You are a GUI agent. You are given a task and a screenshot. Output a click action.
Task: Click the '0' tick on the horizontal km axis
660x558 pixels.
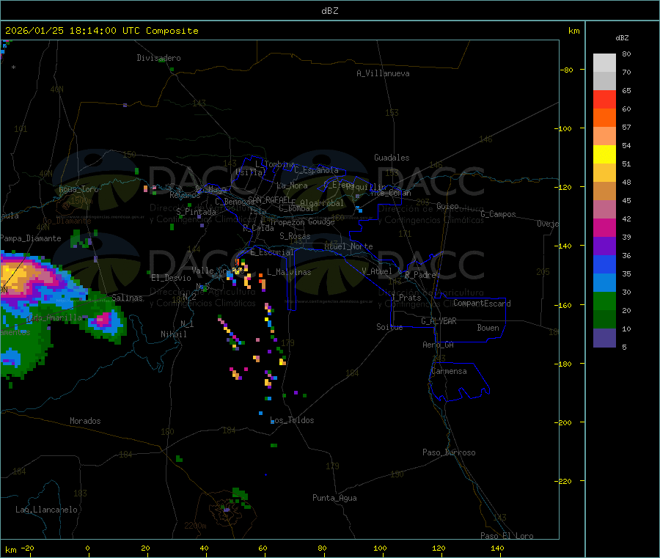coord(87,548)
